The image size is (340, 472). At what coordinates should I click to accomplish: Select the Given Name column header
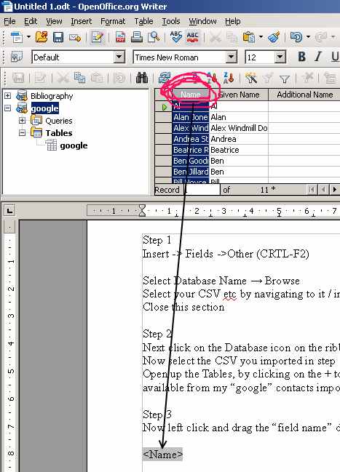coord(239,95)
